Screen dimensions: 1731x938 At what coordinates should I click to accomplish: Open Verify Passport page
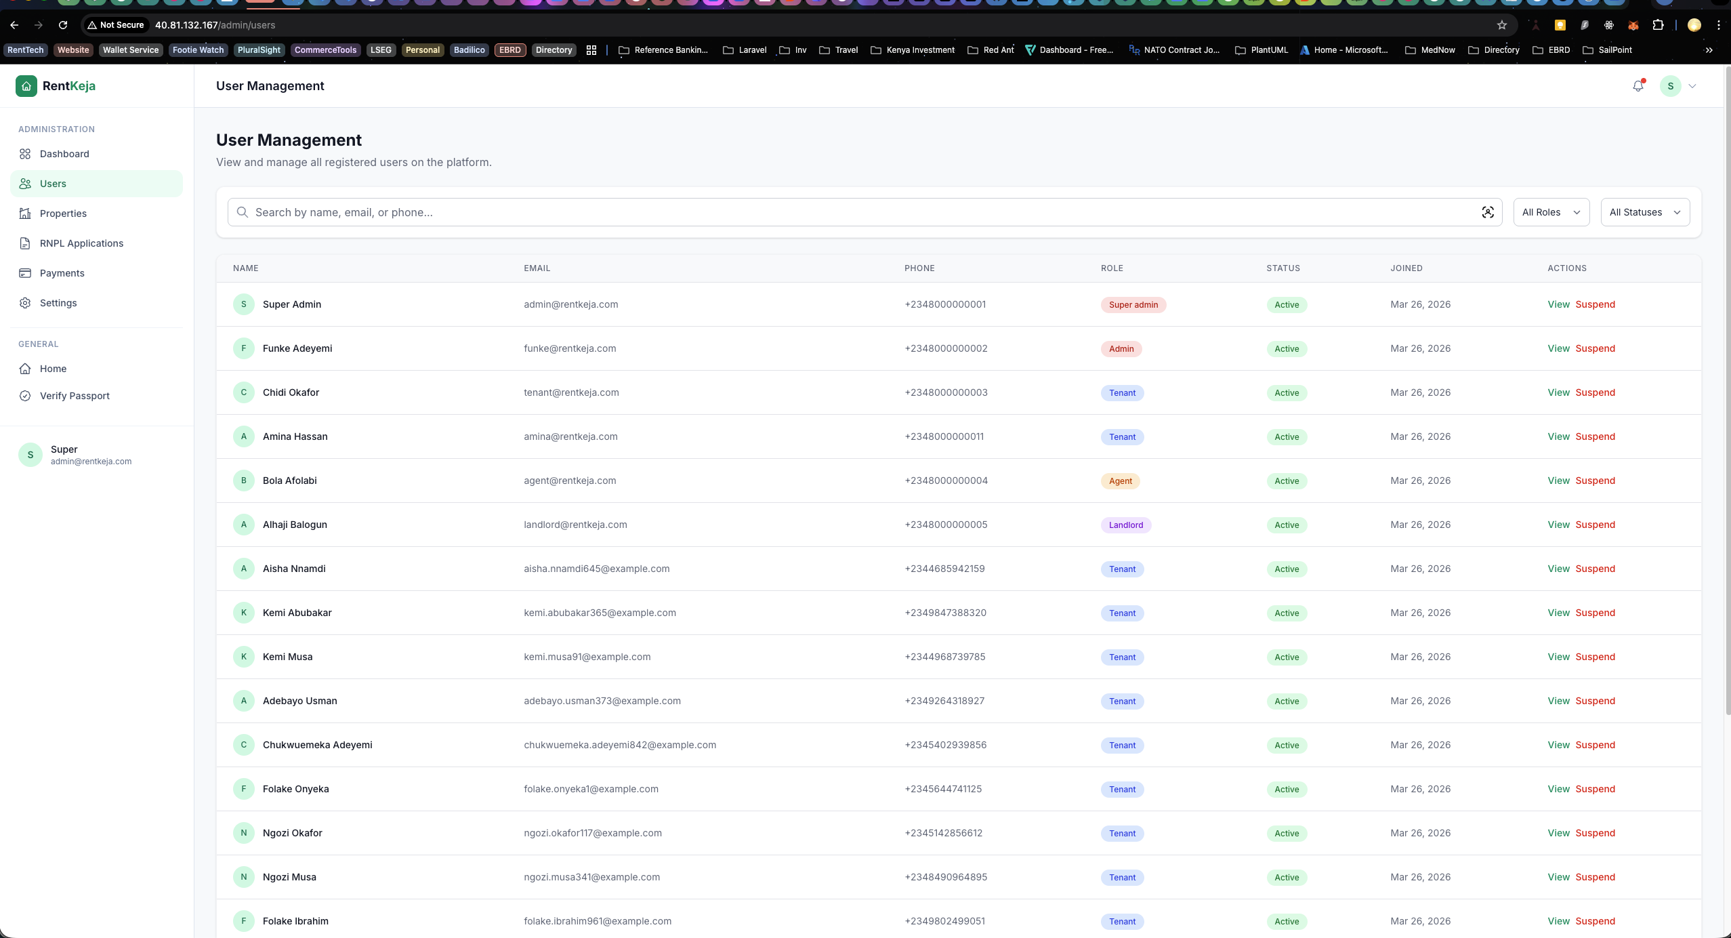pyautogui.click(x=75, y=396)
